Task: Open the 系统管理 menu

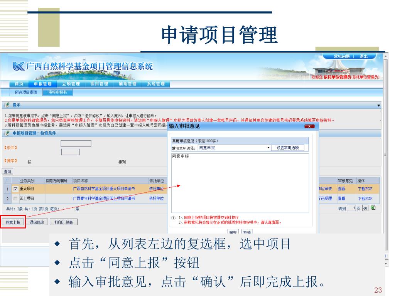Action: point(156,84)
